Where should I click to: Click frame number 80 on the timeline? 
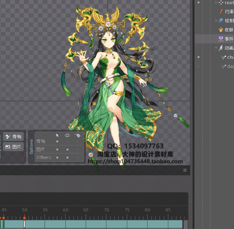click(148, 210)
